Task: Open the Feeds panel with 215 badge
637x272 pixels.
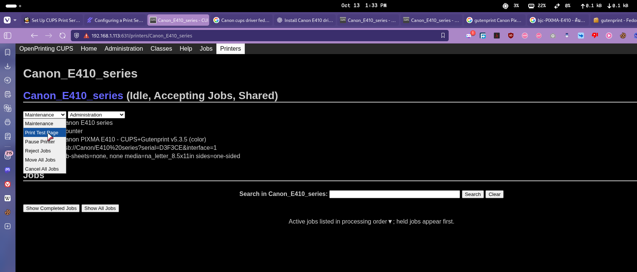Action: click(8, 155)
